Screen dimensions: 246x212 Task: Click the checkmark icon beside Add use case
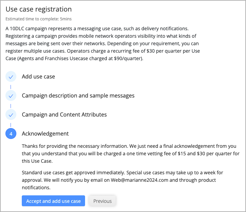point(11,77)
